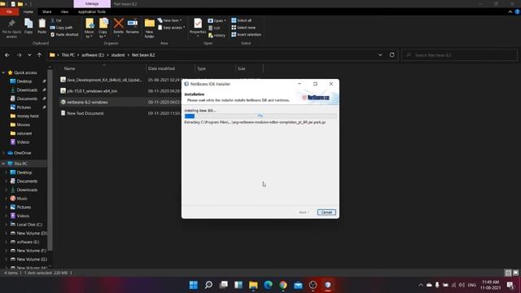The width and height of the screenshot is (521, 293).
Task: Click the Manage contextual tab
Action: 92,3
